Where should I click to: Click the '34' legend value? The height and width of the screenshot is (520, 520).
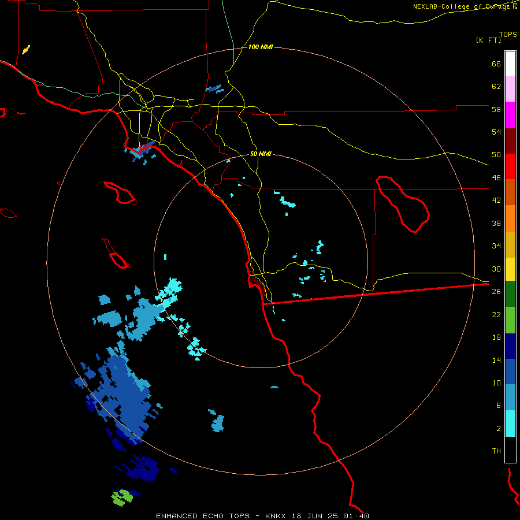(x=496, y=246)
